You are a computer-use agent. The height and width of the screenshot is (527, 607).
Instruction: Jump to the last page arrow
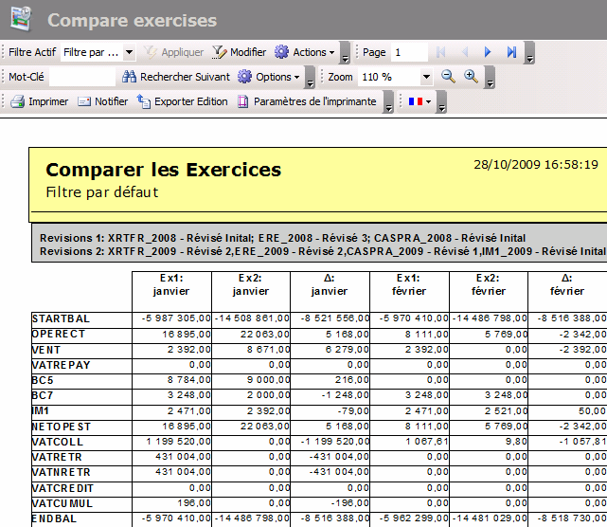tap(511, 52)
